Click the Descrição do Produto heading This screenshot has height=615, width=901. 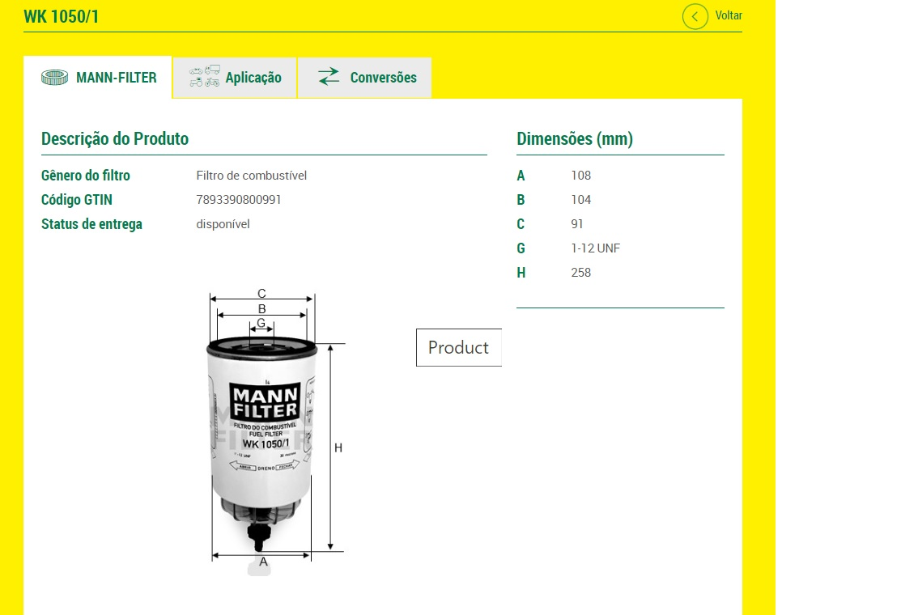coord(115,138)
